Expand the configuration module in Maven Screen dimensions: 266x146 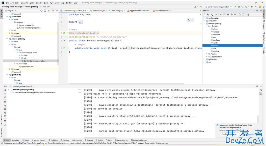point(204,18)
